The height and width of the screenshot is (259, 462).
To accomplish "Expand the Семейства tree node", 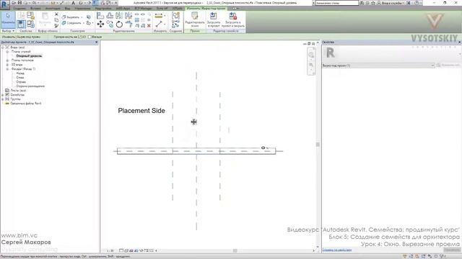I will point(3,95).
